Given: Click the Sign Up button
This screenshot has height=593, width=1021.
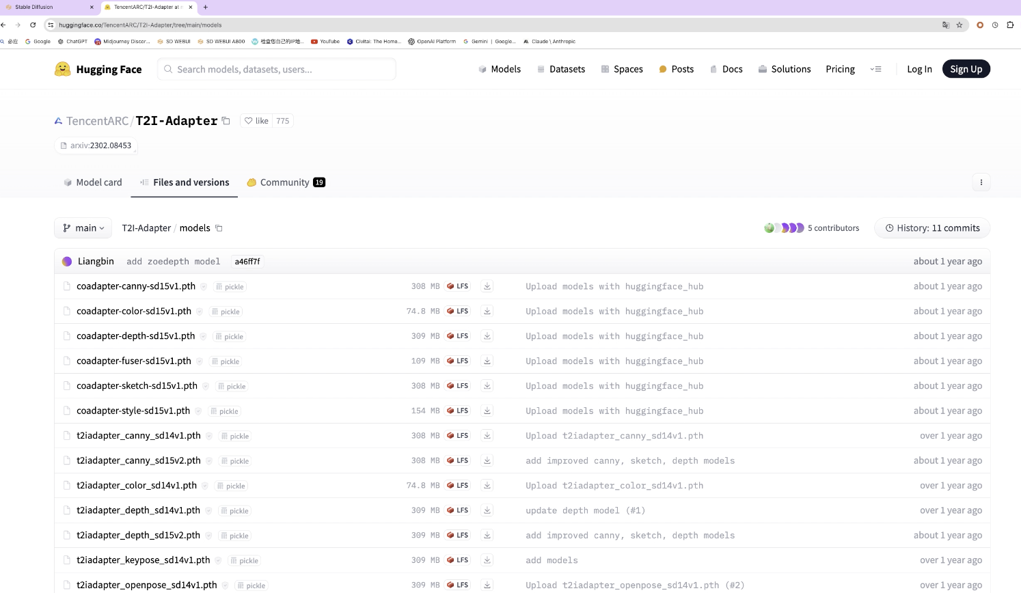Looking at the screenshot, I should click(966, 69).
